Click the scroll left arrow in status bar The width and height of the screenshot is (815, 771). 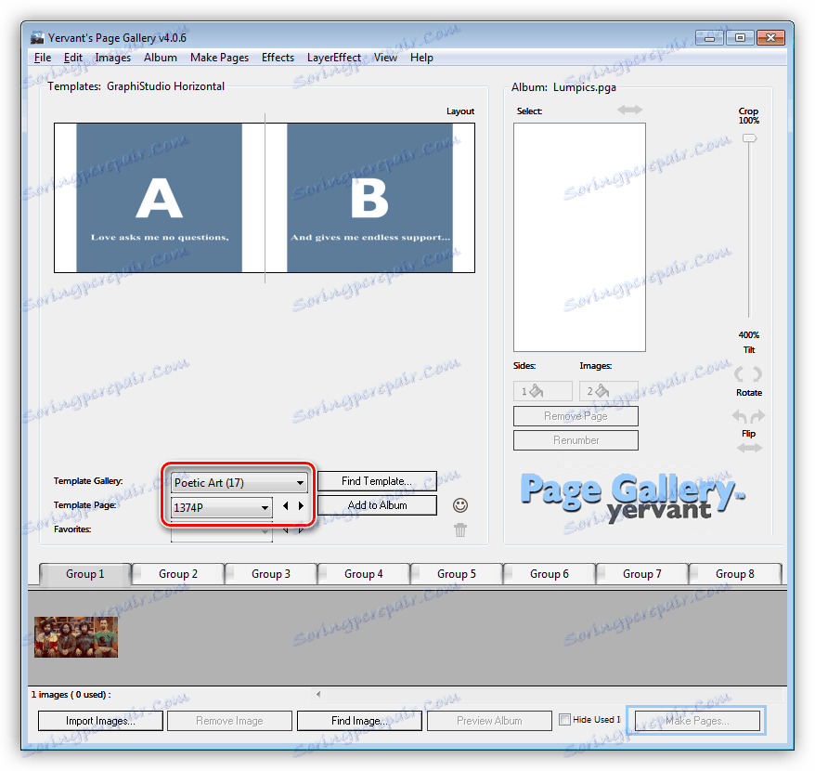(x=318, y=694)
